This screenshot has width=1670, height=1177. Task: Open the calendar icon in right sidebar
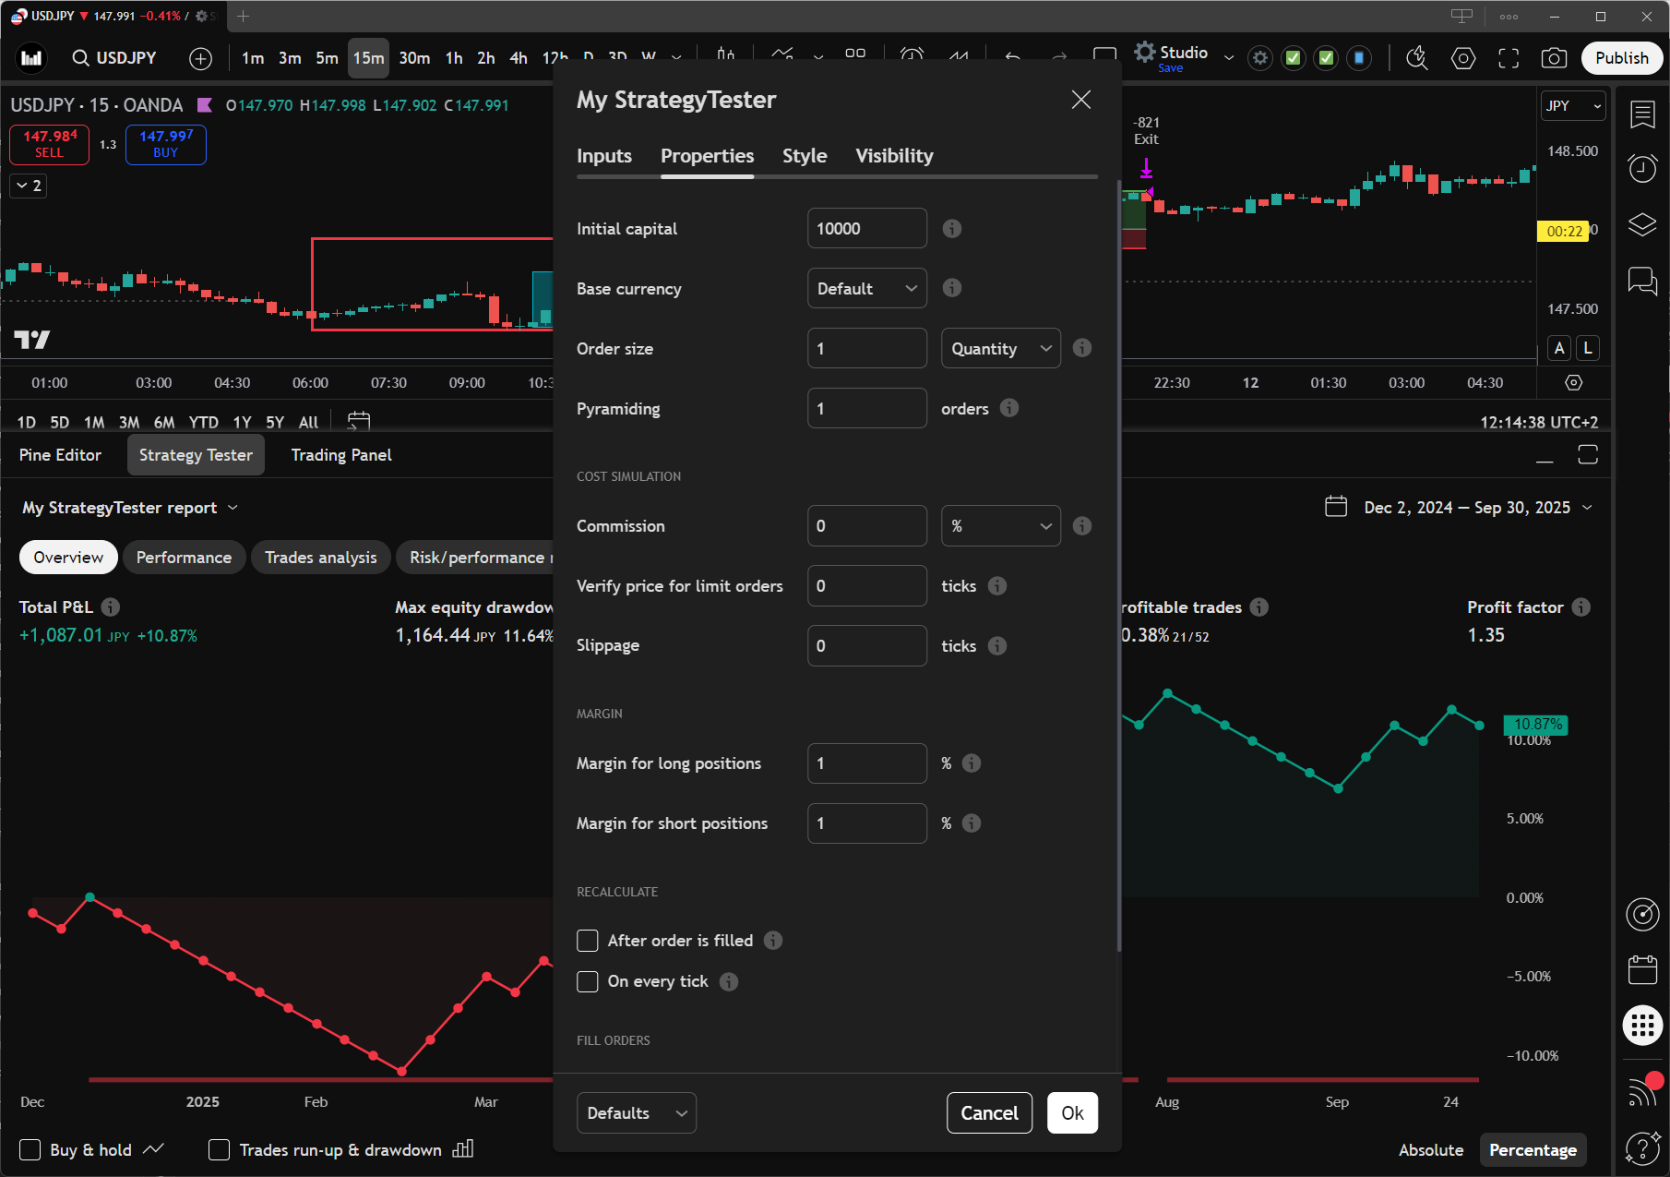click(1642, 970)
